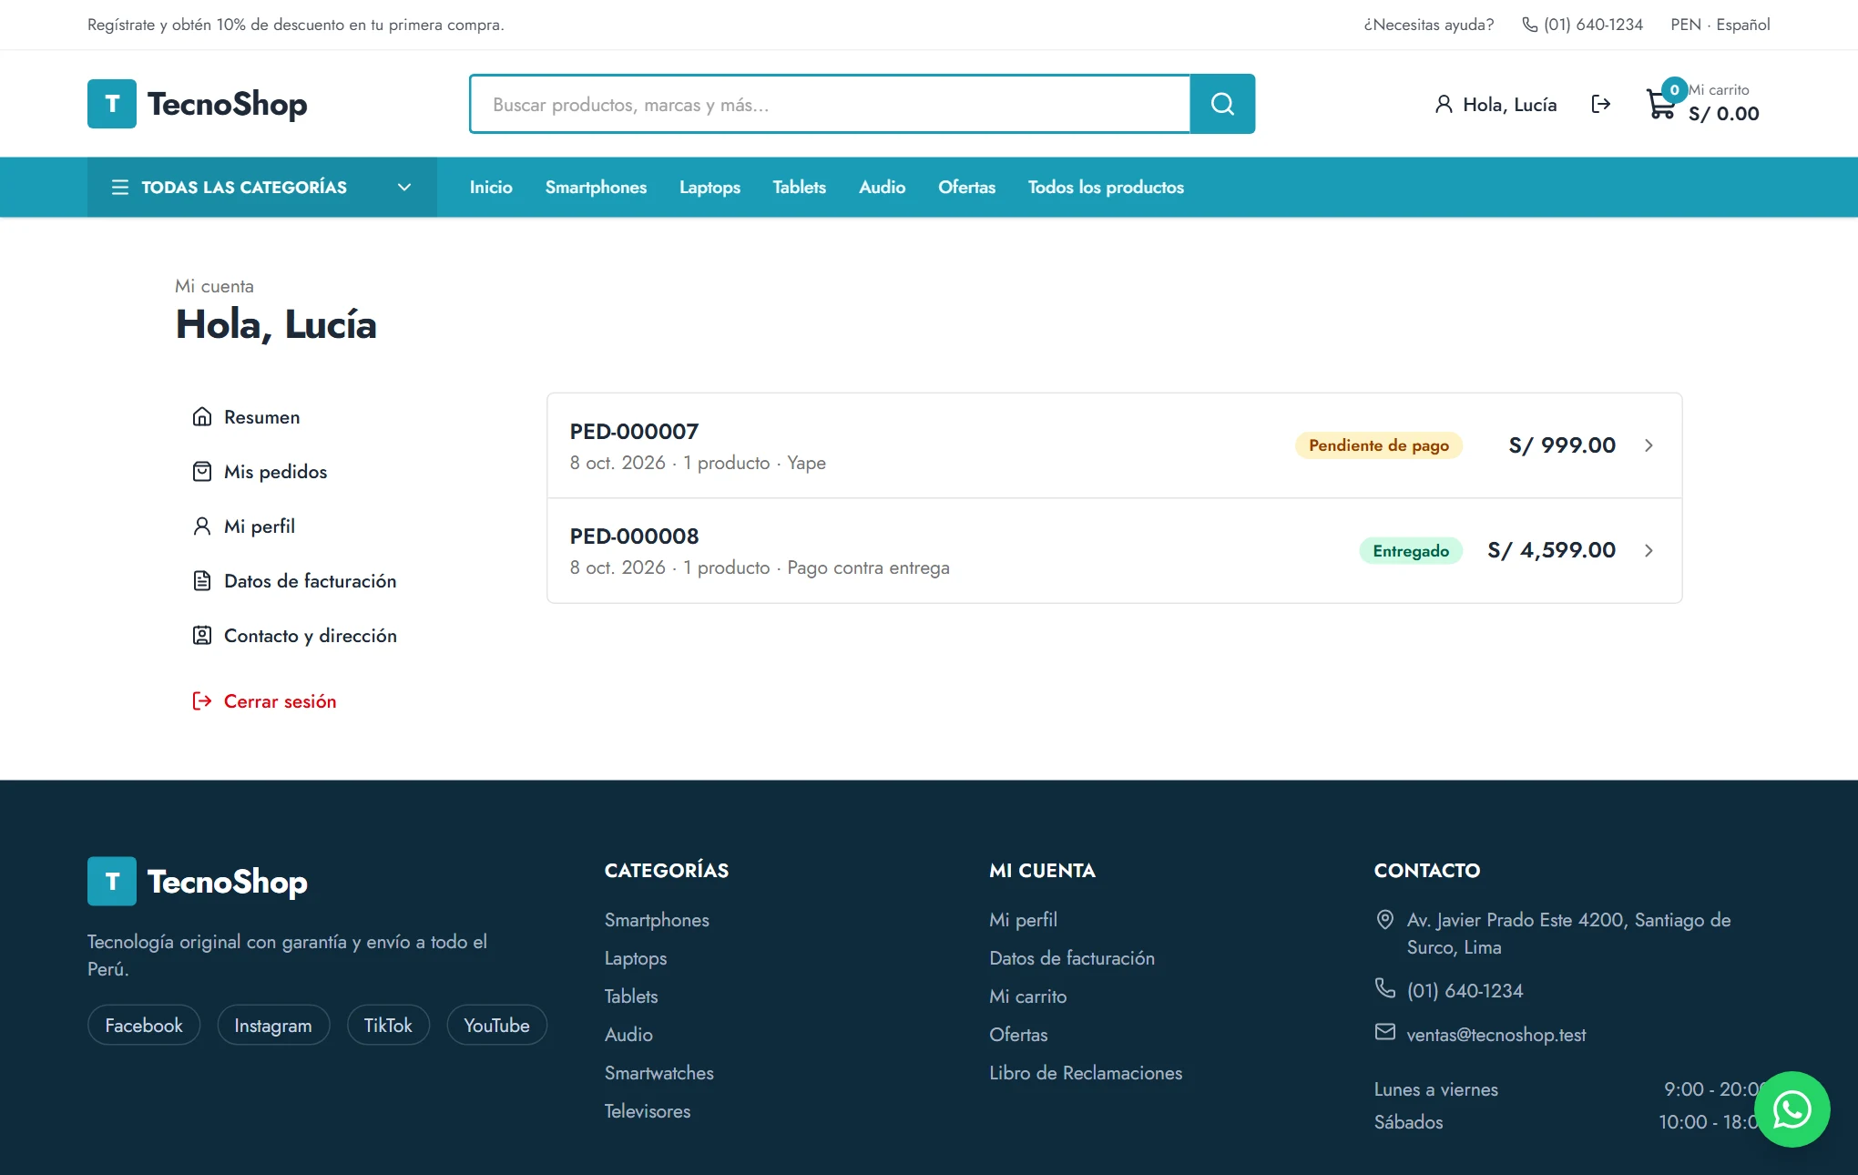Open order PED-000008 chevron arrow
The height and width of the screenshot is (1175, 1858).
[1649, 550]
